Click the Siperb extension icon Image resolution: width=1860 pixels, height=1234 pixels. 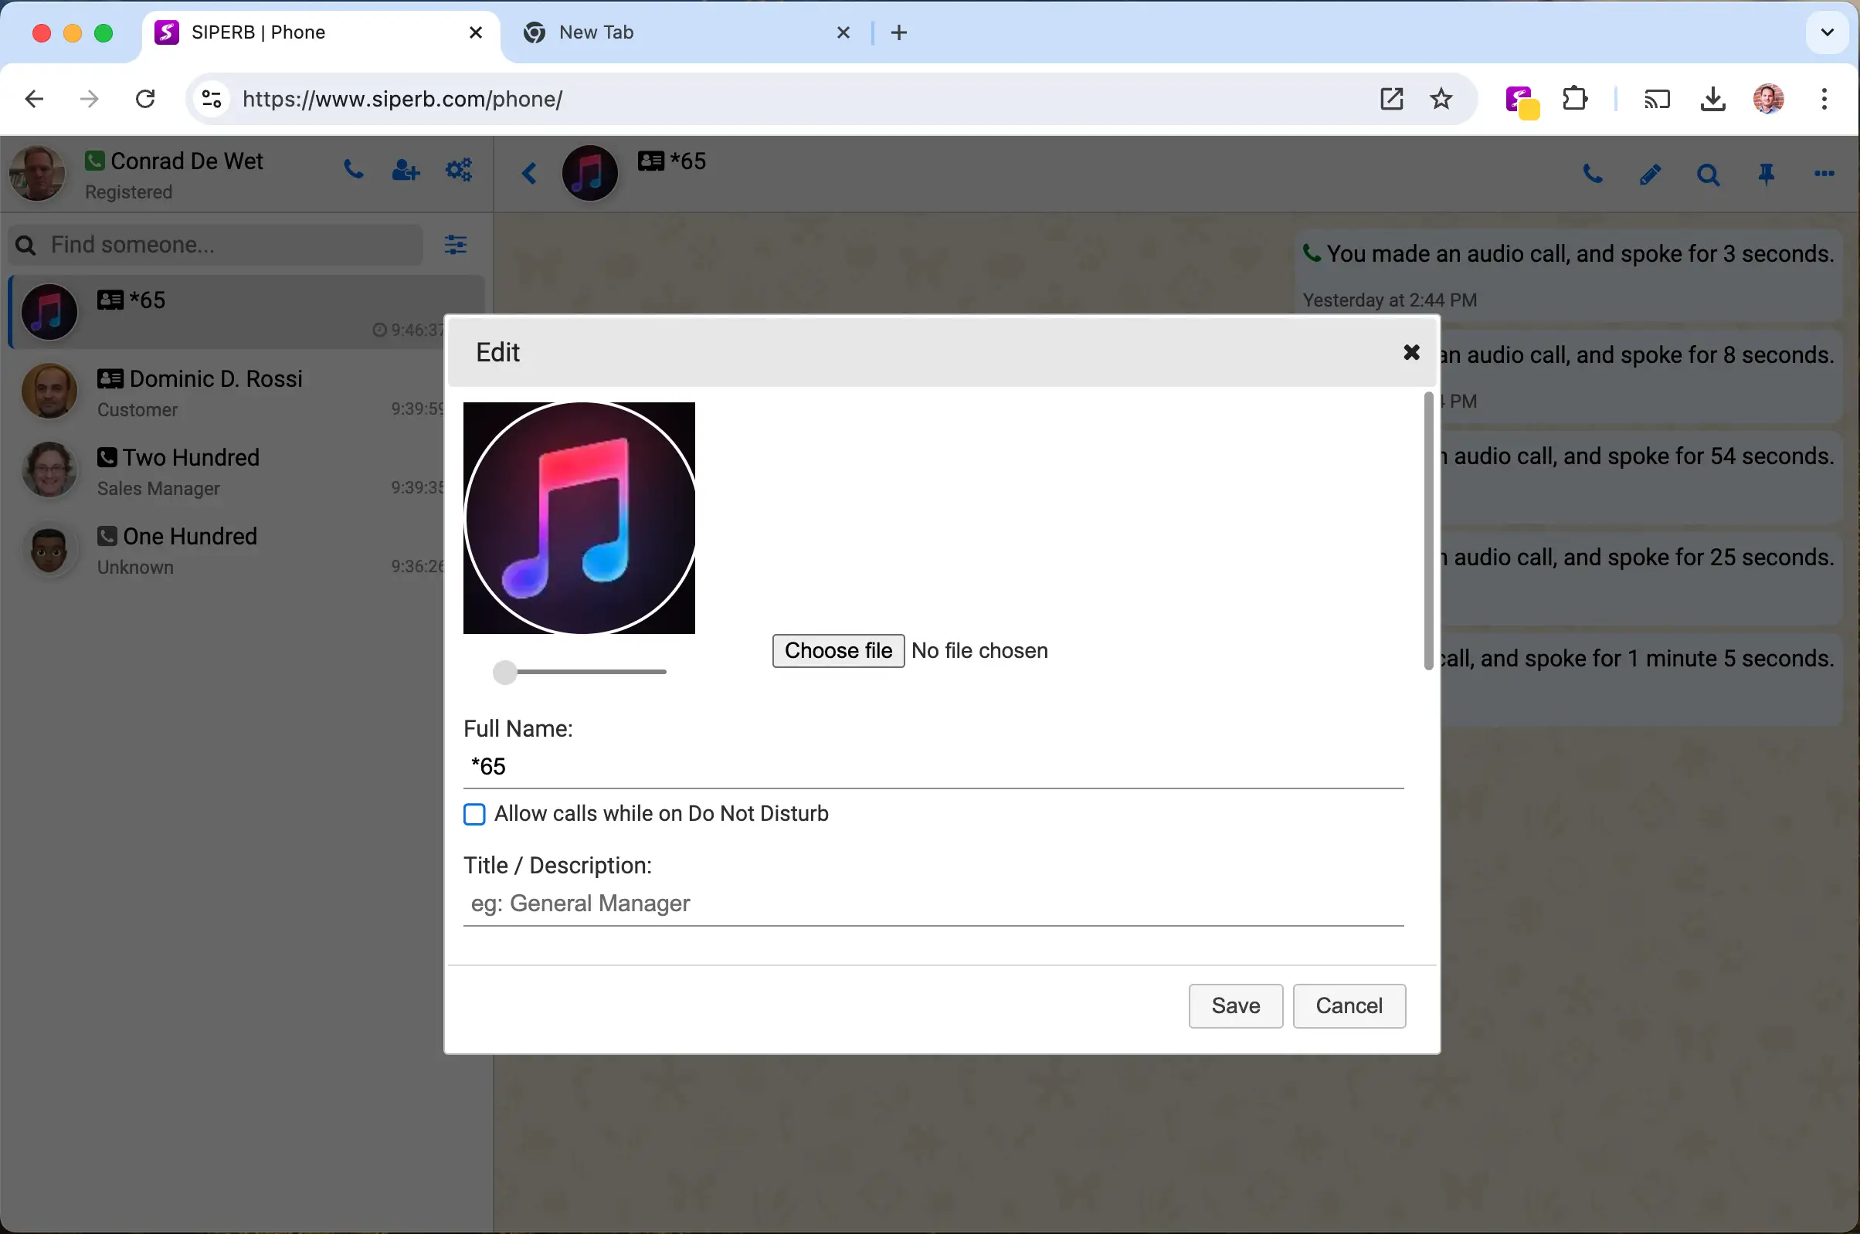1521,100
